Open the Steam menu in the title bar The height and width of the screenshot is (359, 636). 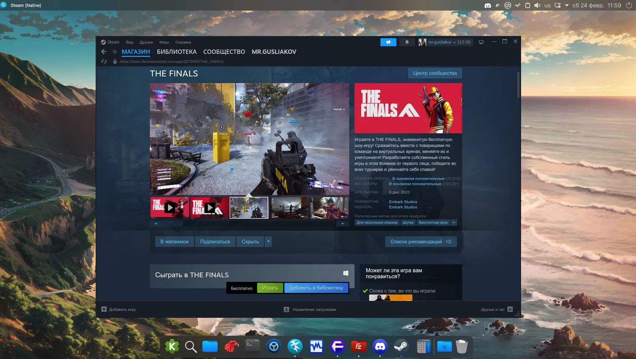pos(110,42)
